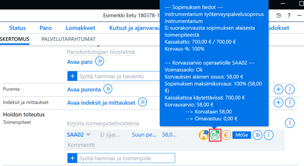This screenshot has width=304, height=166.
Task: Click the Hoidon toteutus heading
Action: [24, 114]
